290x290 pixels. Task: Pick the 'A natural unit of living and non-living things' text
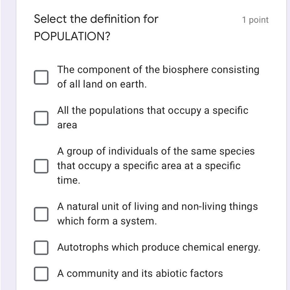pyautogui.click(x=157, y=207)
